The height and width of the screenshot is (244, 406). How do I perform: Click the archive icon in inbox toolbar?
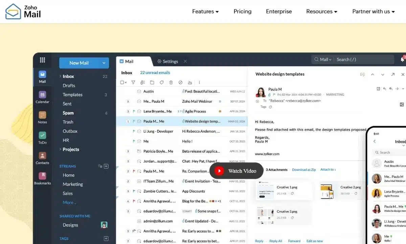point(190,82)
